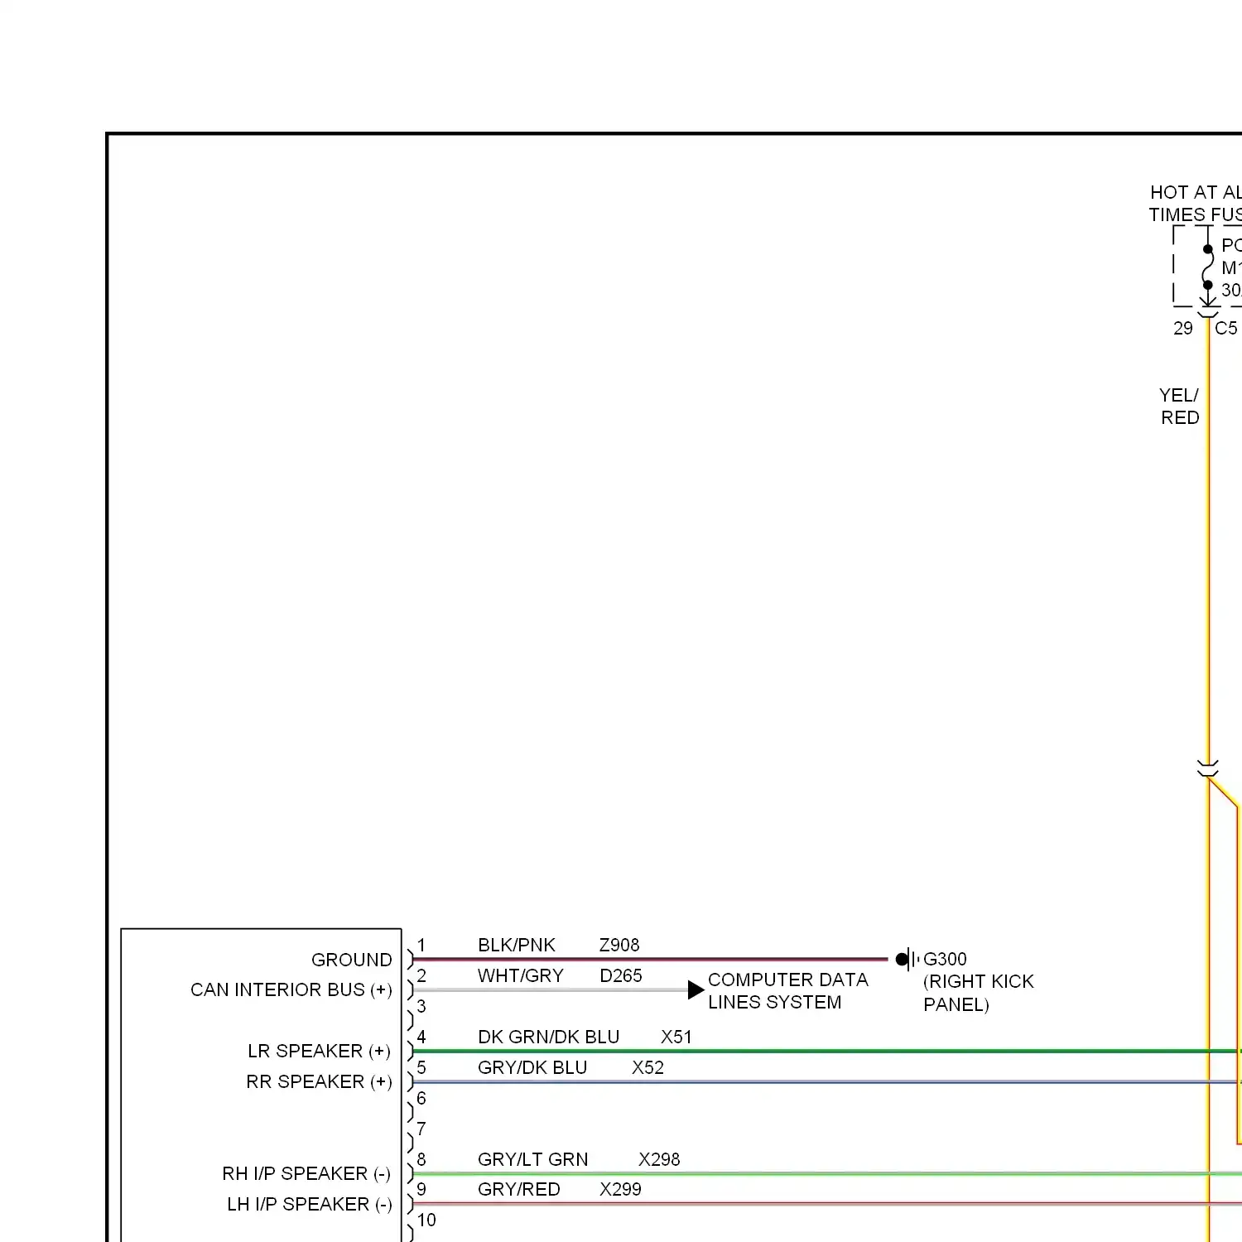Screen dimensions: 1242x1242
Task: Click pin number 3 on connector
Action: [421, 1006]
